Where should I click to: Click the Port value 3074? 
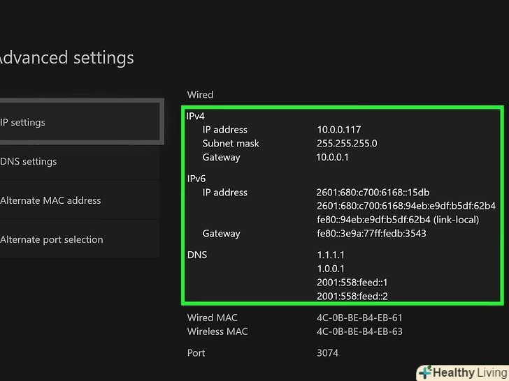327,353
